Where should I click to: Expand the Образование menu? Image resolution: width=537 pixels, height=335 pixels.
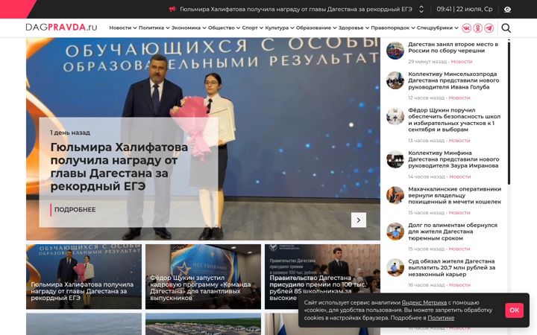(x=316, y=28)
